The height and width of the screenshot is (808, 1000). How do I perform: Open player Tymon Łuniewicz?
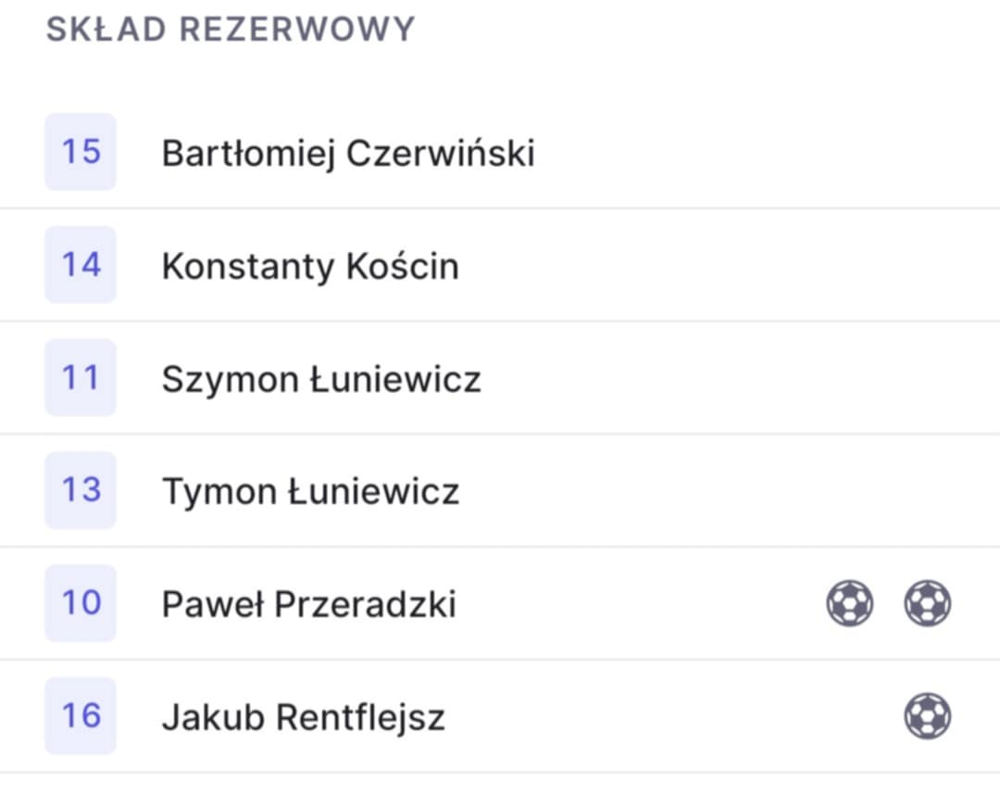click(x=310, y=492)
